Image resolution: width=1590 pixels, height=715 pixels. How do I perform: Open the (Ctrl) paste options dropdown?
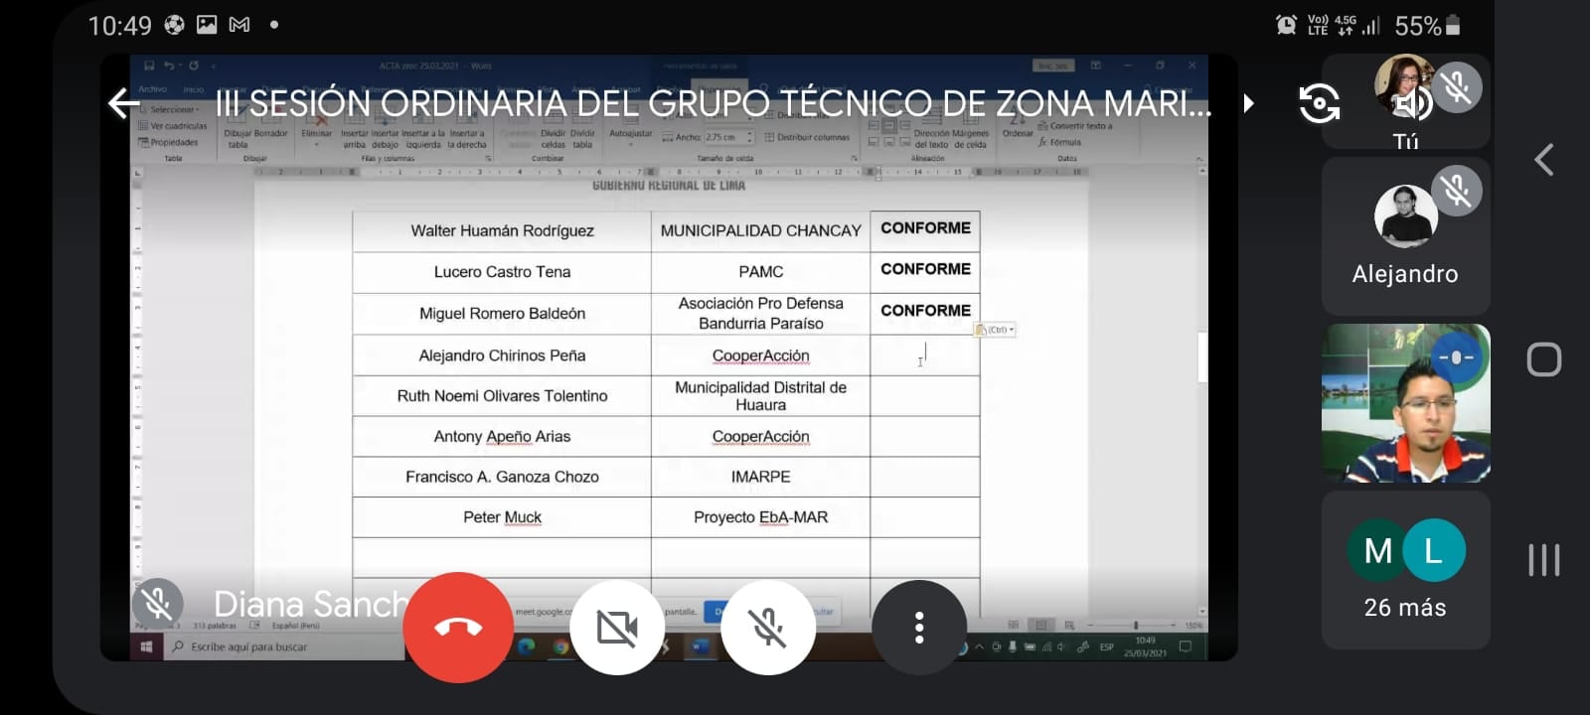(996, 330)
